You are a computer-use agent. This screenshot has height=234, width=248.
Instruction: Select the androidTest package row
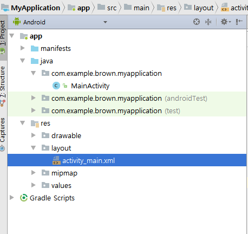pyautogui.click(x=127, y=98)
